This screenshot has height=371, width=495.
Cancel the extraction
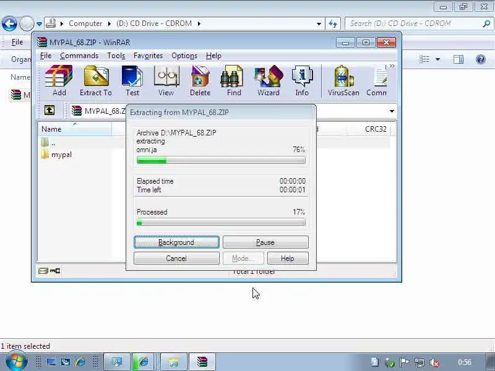pyautogui.click(x=176, y=258)
